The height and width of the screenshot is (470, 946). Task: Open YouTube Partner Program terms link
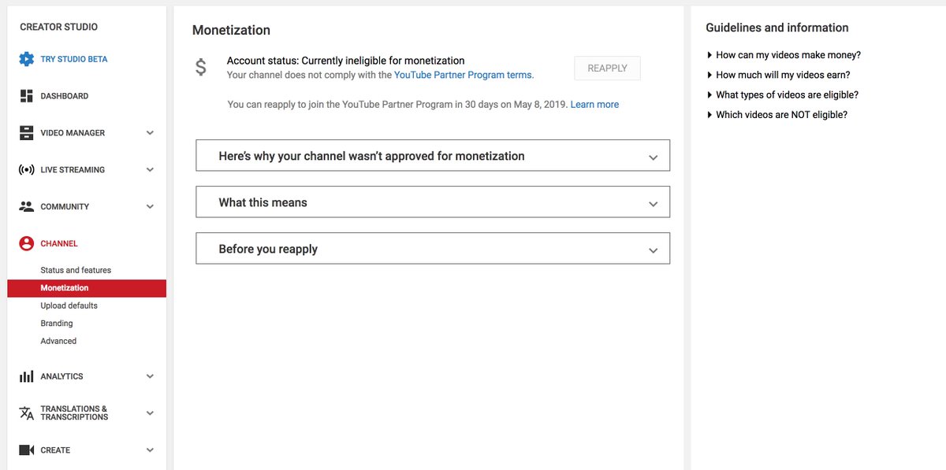[x=464, y=76]
